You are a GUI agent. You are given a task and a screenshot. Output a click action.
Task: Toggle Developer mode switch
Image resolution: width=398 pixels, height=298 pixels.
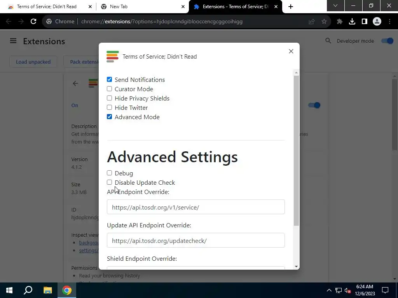[388, 41]
